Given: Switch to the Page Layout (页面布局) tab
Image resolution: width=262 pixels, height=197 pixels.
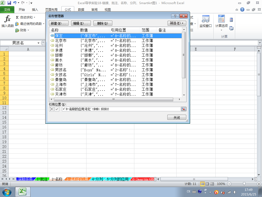Looking at the screenshot, I should [x=51, y=9].
